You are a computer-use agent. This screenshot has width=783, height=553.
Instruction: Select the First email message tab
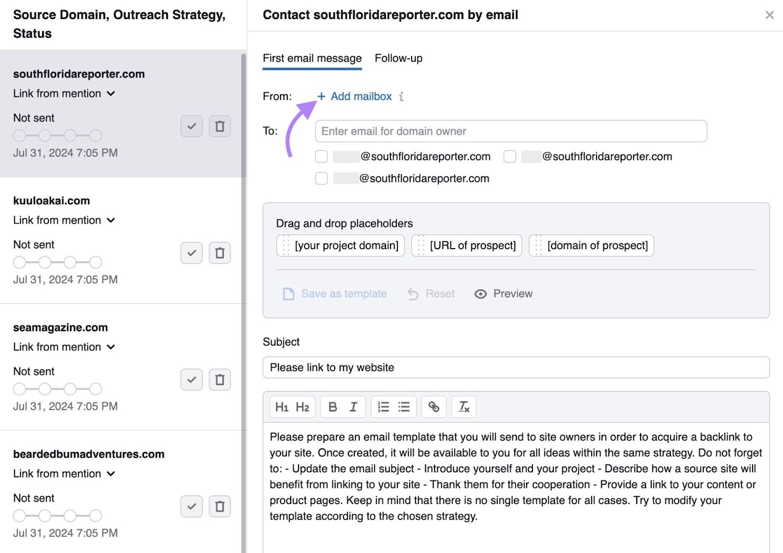[x=312, y=58]
